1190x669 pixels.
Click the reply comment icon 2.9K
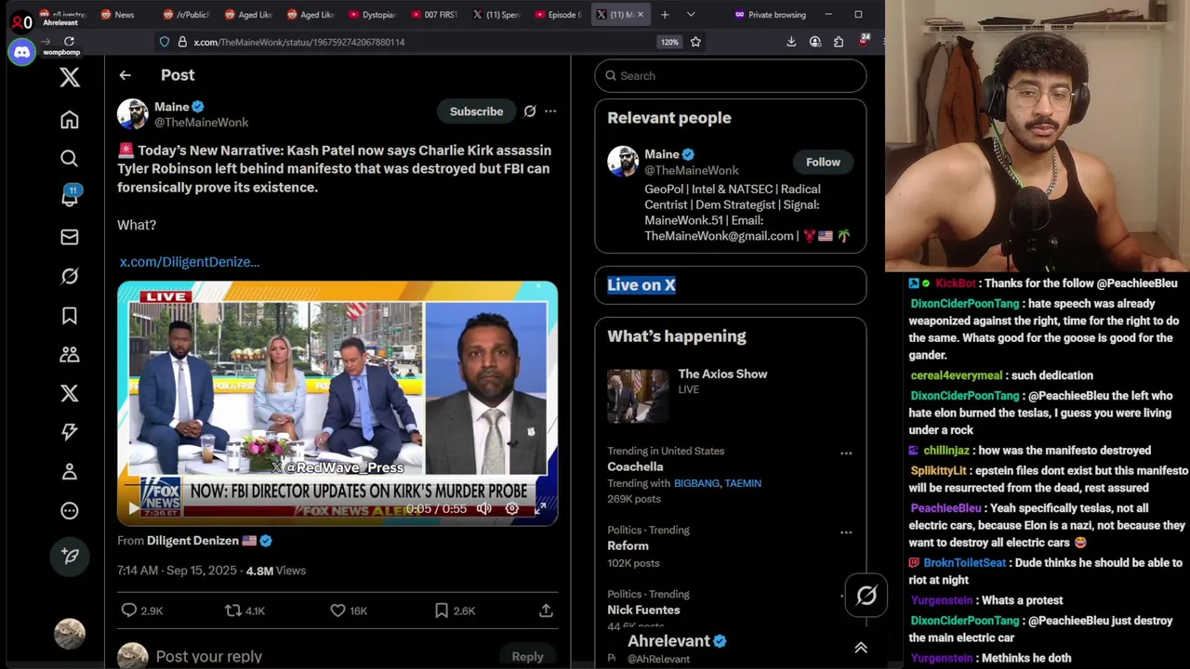pos(142,610)
